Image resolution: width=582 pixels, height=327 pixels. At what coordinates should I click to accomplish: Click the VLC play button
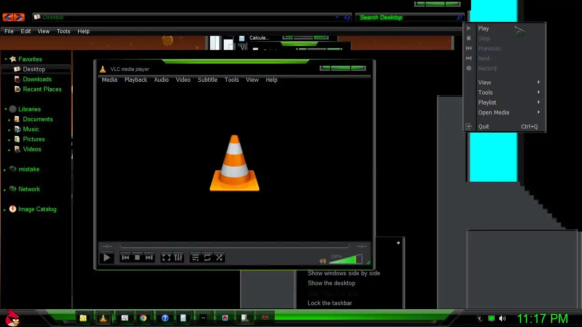point(106,258)
